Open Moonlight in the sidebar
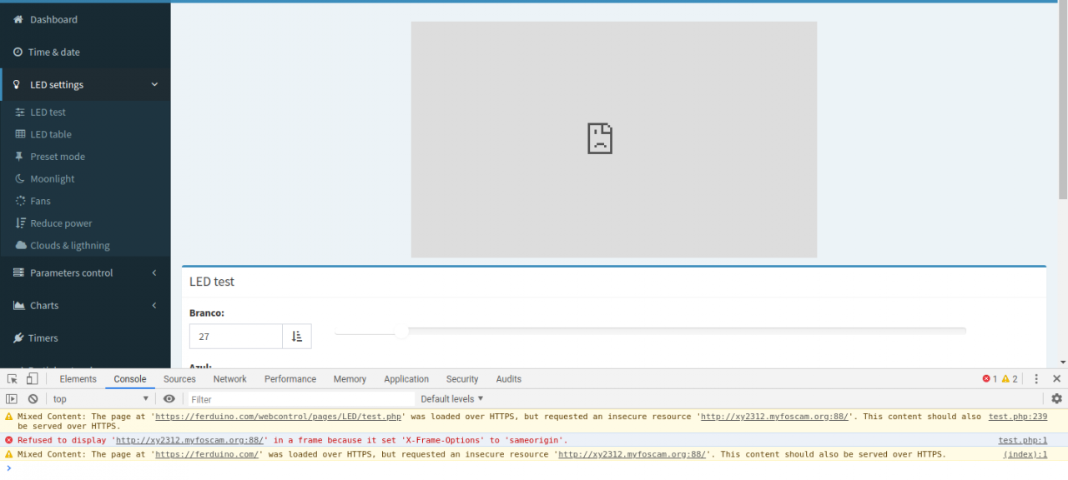This screenshot has width=1068, height=480. coord(52,179)
